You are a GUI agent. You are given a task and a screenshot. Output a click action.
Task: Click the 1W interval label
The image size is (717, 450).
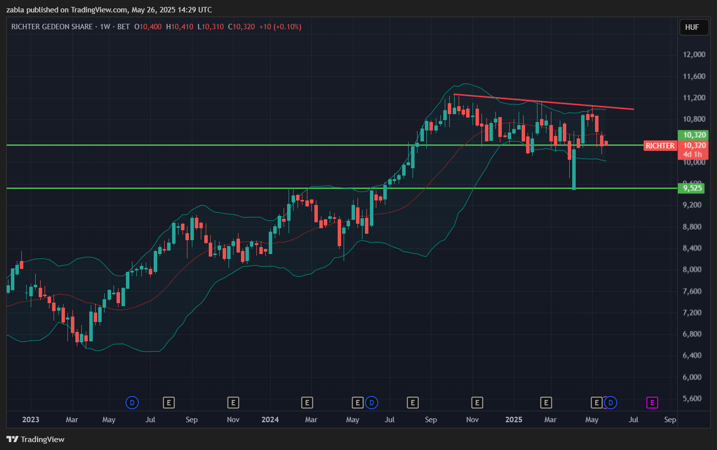(105, 27)
